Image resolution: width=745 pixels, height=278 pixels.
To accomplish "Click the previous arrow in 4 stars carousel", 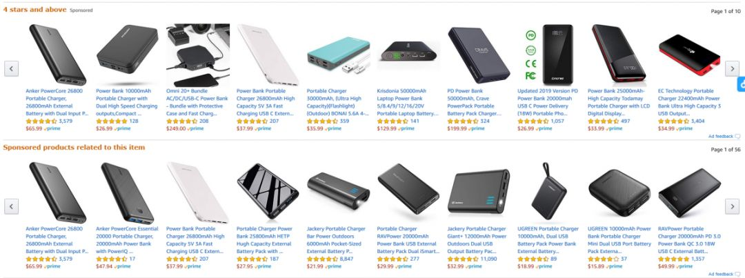I will (12, 68).
